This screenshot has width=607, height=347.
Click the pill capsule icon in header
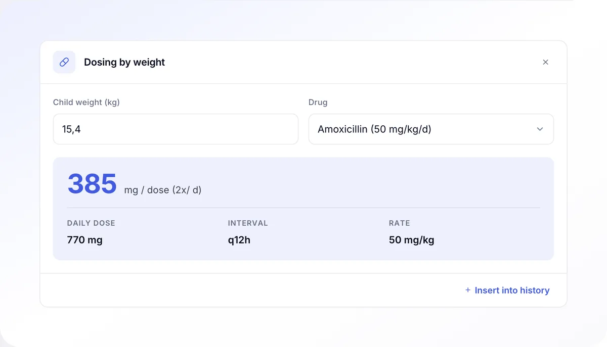(64, 62)
